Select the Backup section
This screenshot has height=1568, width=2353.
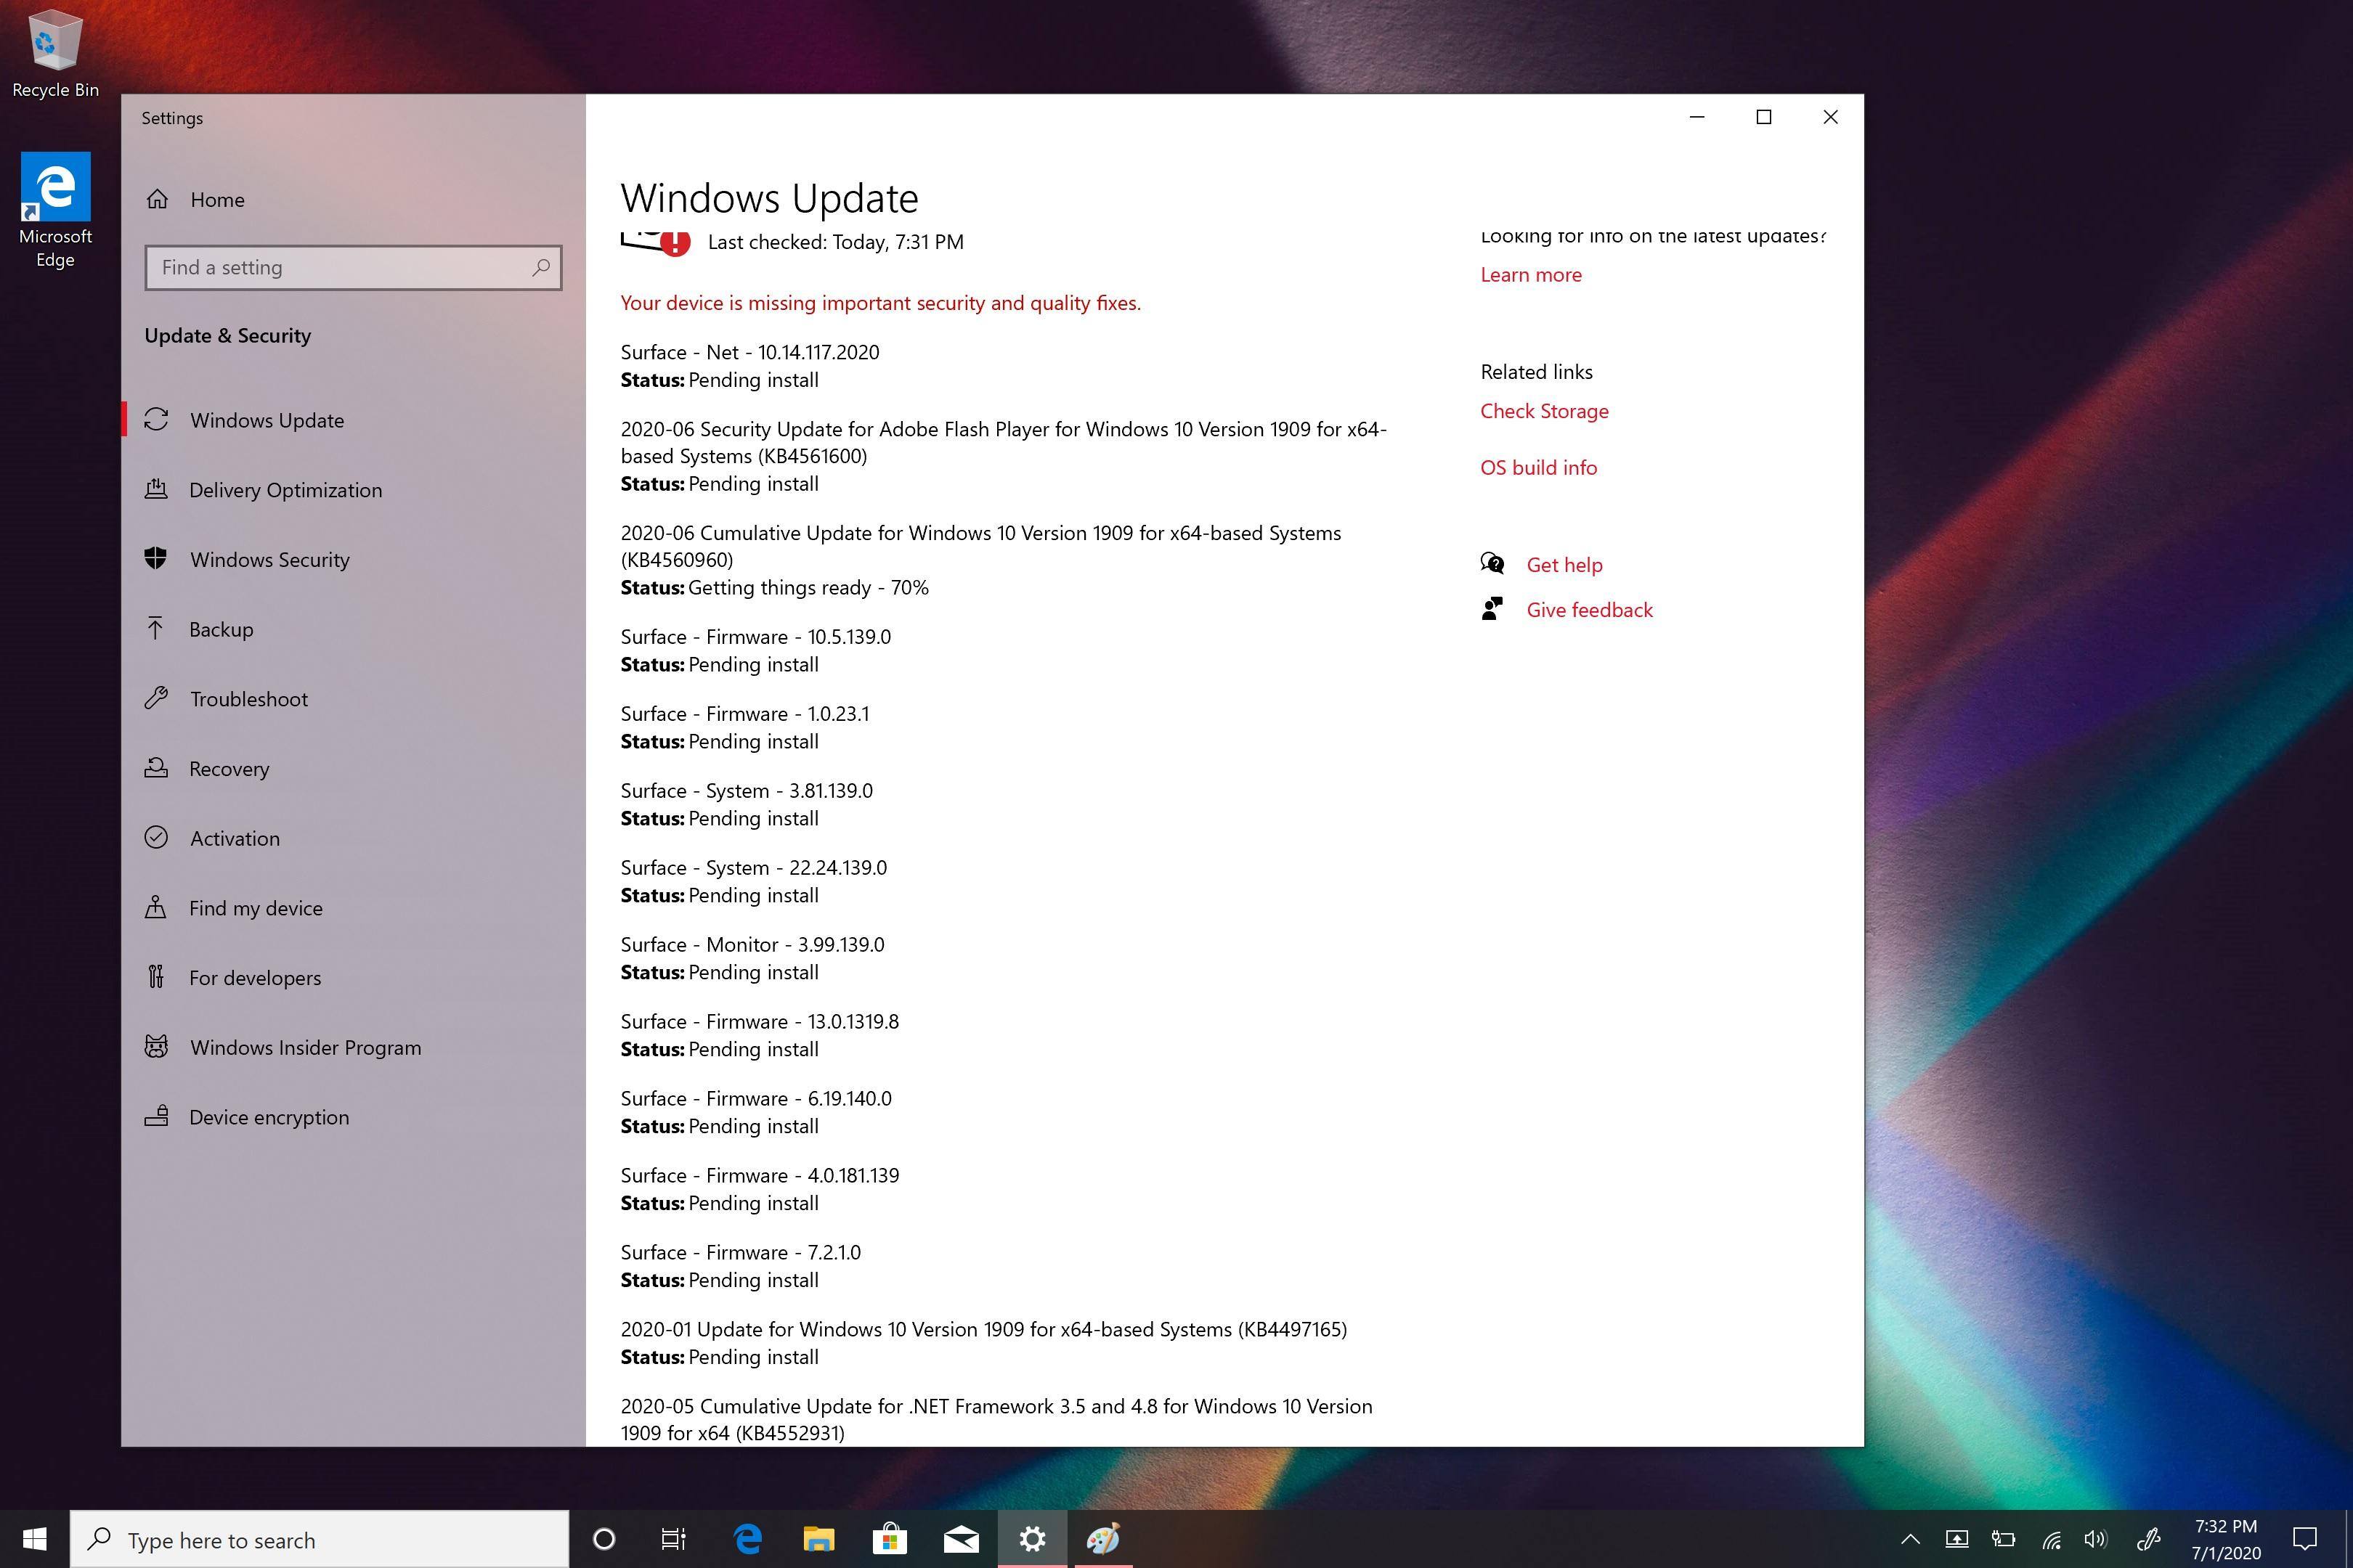pyautogui.click(x=221, y=629)
